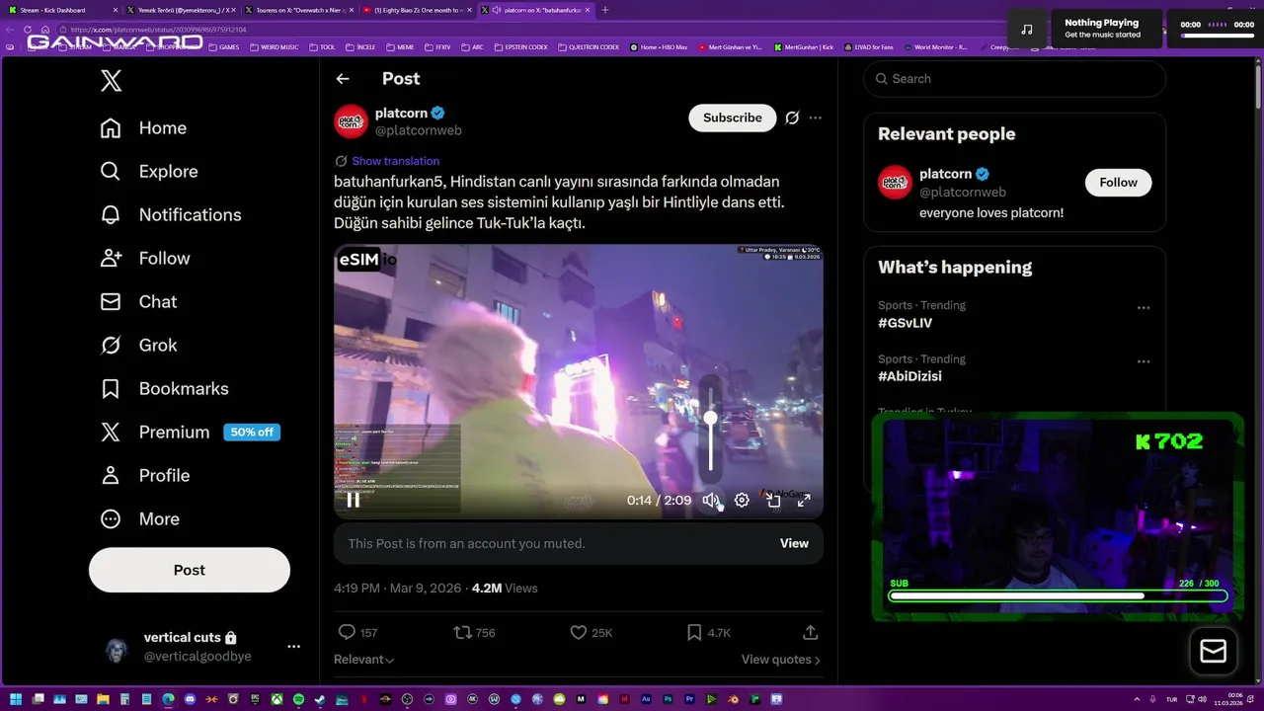Go back using the arrow beside Post
The height and width of the screenshot is (711, 1264).
(x=343, y=79)
